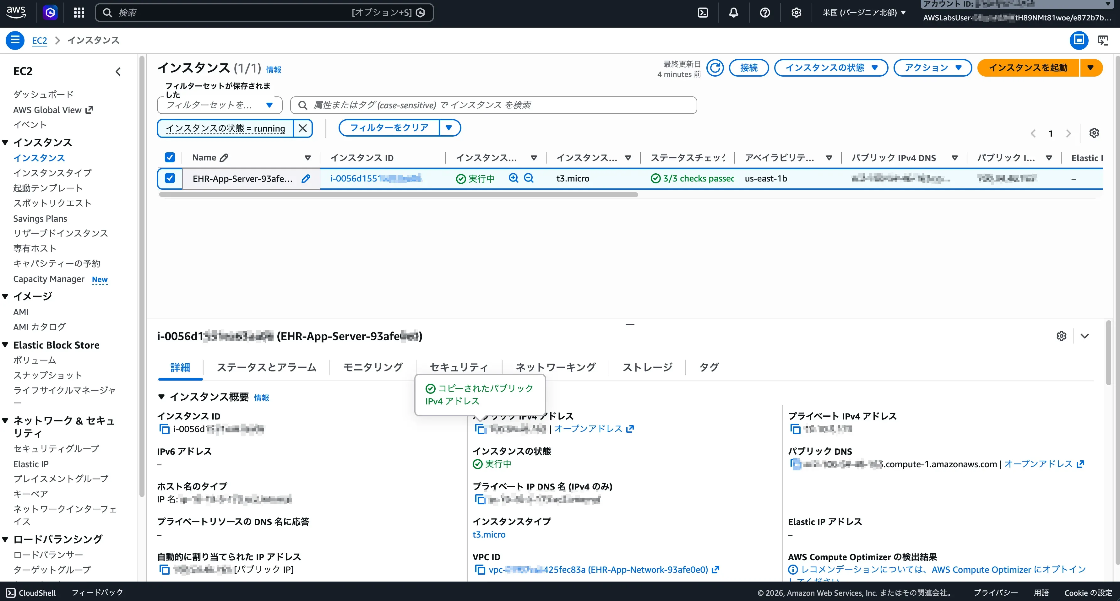Copy the instance ID in details

(x=164, y=429)
